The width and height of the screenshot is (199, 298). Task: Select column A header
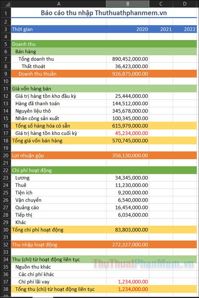[x=59, y=3]
